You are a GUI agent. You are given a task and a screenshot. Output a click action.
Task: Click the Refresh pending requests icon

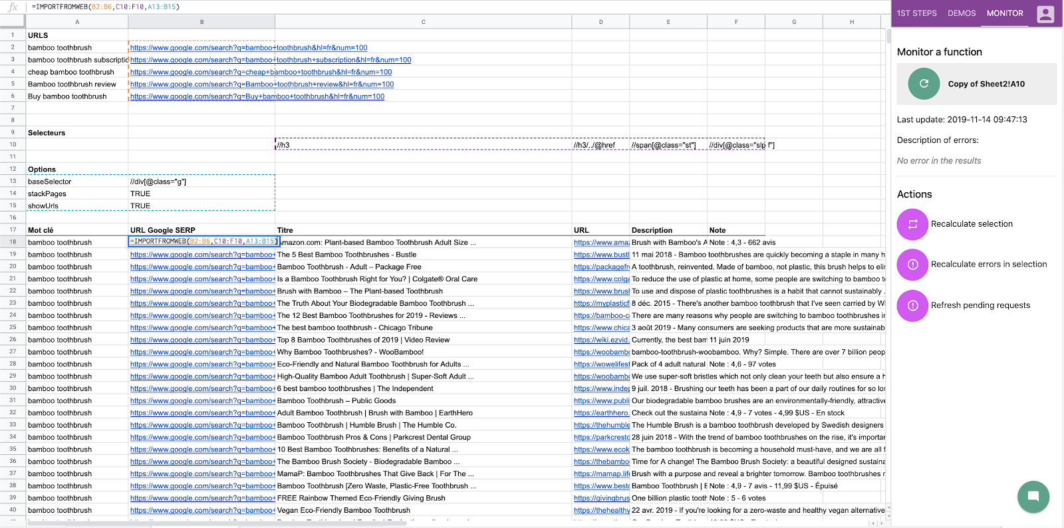pos(912,306)
